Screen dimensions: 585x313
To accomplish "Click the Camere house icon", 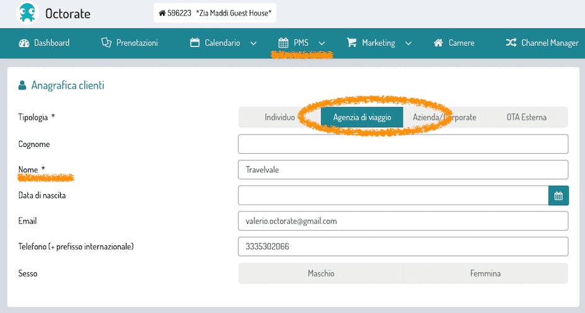I will (438, 43).
